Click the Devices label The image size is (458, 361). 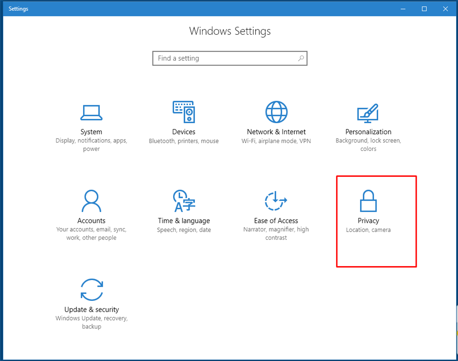tap(184, 132)
